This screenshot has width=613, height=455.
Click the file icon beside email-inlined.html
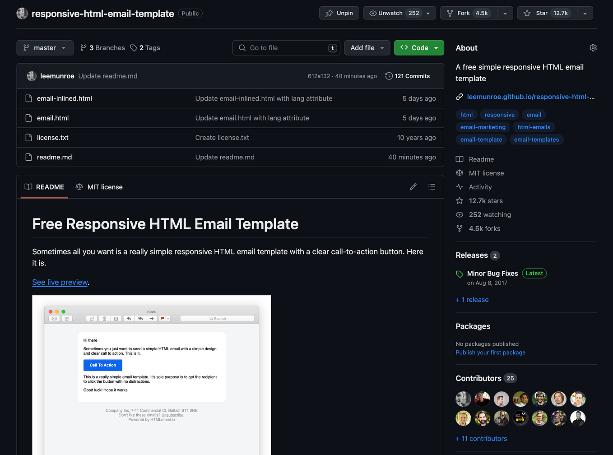pos(28,98)
